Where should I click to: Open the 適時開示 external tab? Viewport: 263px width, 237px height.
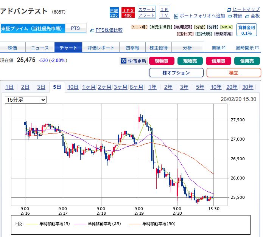pyautogui.click(x=247, y=48)
